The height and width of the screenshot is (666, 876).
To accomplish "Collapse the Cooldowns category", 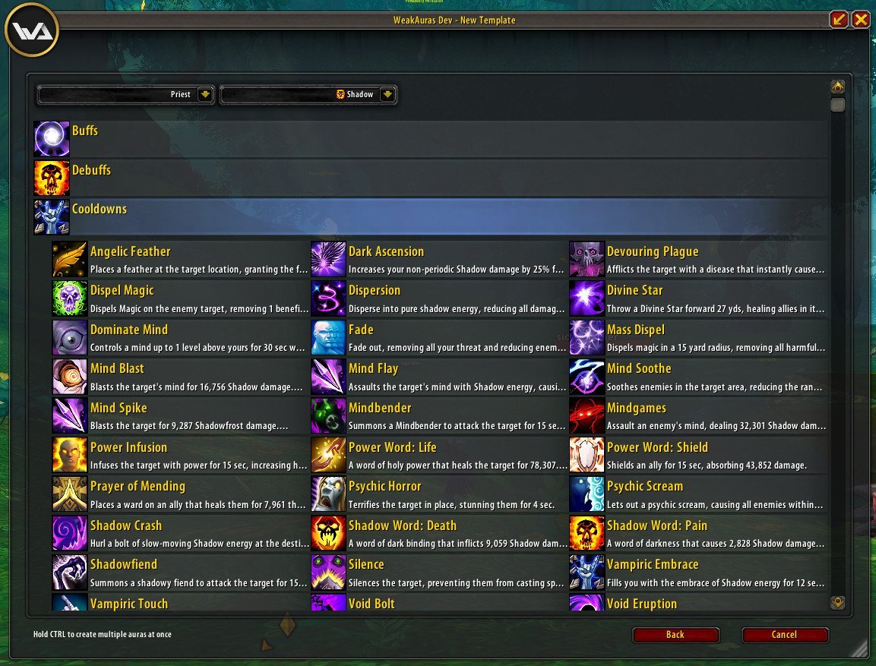I will coord(430,216).
